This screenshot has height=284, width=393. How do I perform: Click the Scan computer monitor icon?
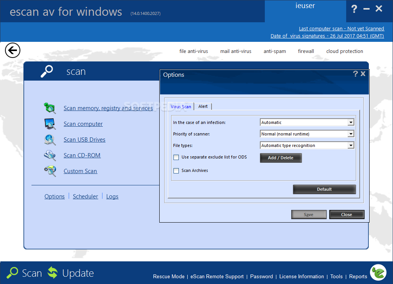pyautogui.click(x=50, y=124)
